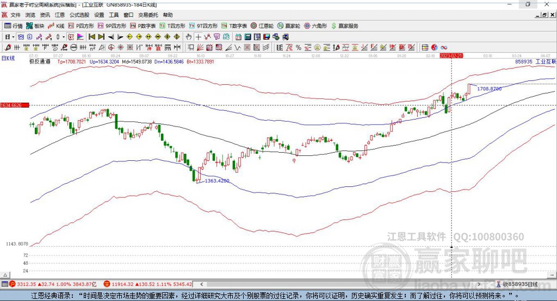Click the flag chart icon
Screen dimensions: 557x301
pos(81,37)
